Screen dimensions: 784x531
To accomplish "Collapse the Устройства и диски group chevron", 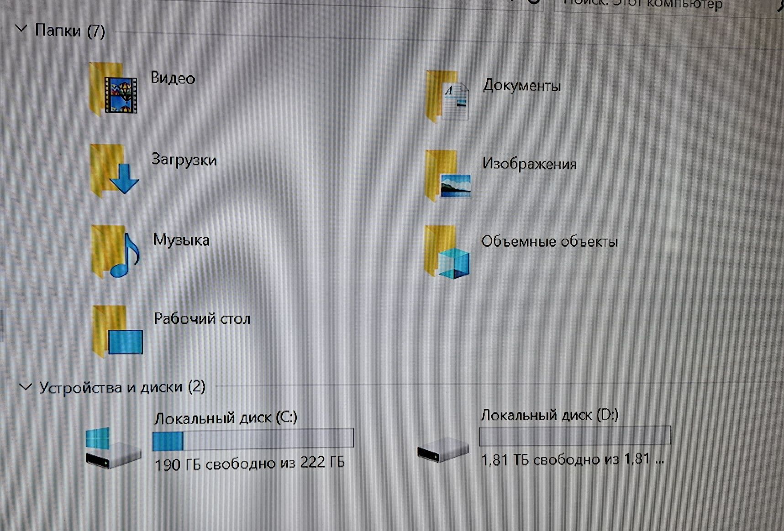I will pyautogui.click(x=26, y=388).
